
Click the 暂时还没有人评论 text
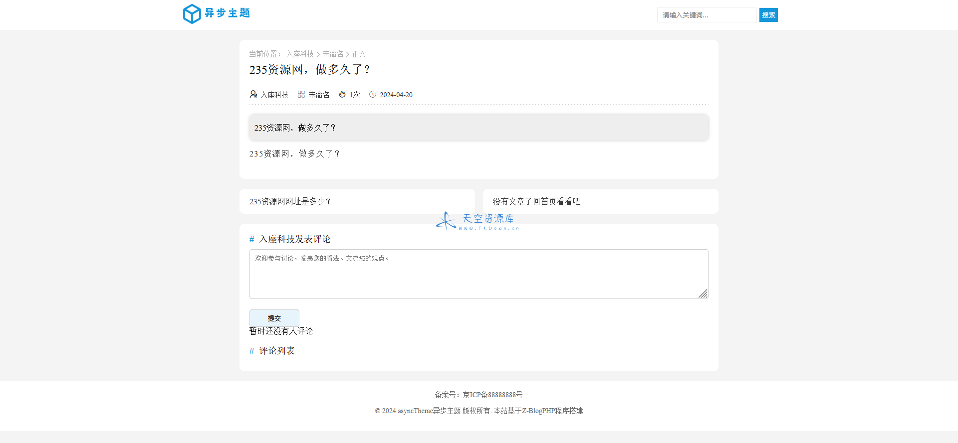(x=281, y=331)
